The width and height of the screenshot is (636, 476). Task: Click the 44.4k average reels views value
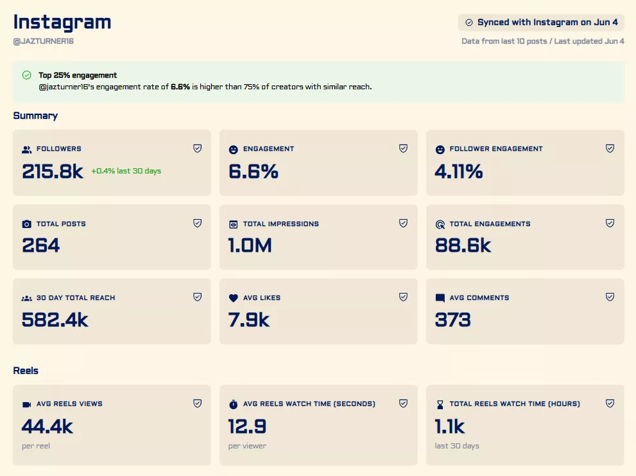click(x=47, y=427)
